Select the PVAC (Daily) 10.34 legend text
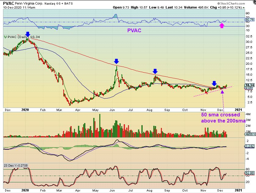The image size is (256, 193). pyautogui.click(x=24, y=37)
